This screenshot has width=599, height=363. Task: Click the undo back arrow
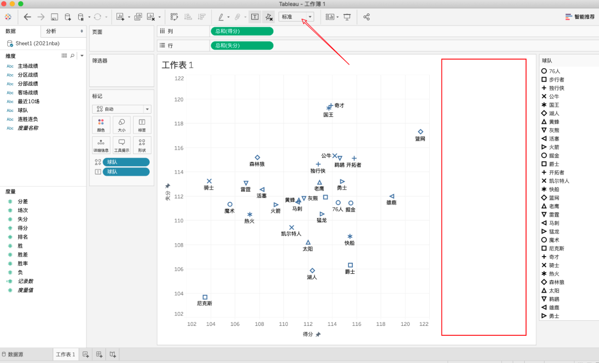pos(27,17)
